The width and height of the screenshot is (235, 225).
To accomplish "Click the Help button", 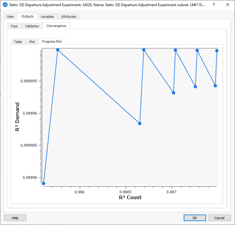I will tap(15, 218).
